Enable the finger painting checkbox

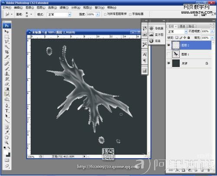tap(130, 14)
